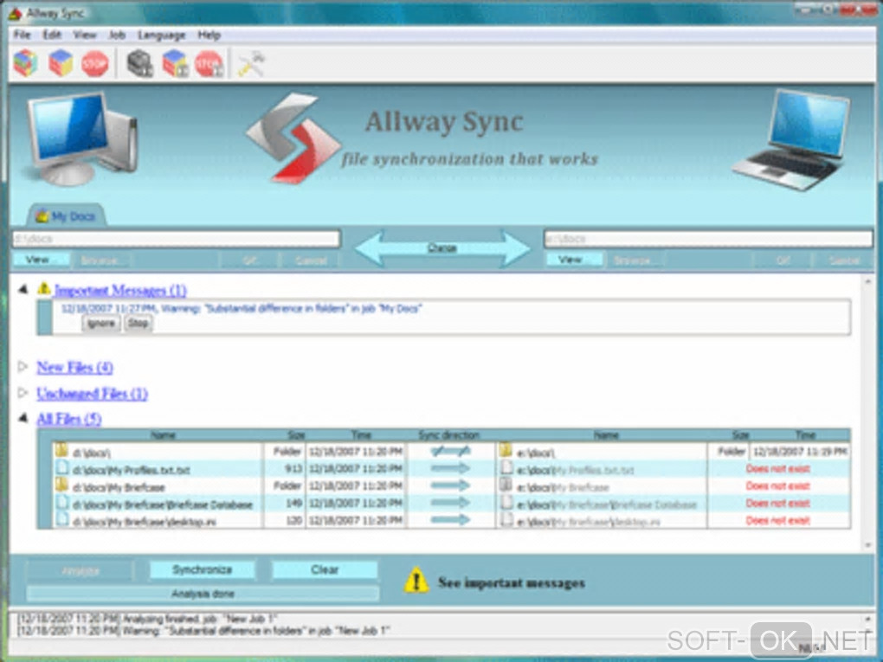
Task: Open the View menu
Action: [x=85, y=35]
